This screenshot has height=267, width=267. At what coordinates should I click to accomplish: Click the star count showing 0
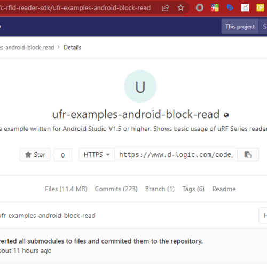tap(63, 155)
